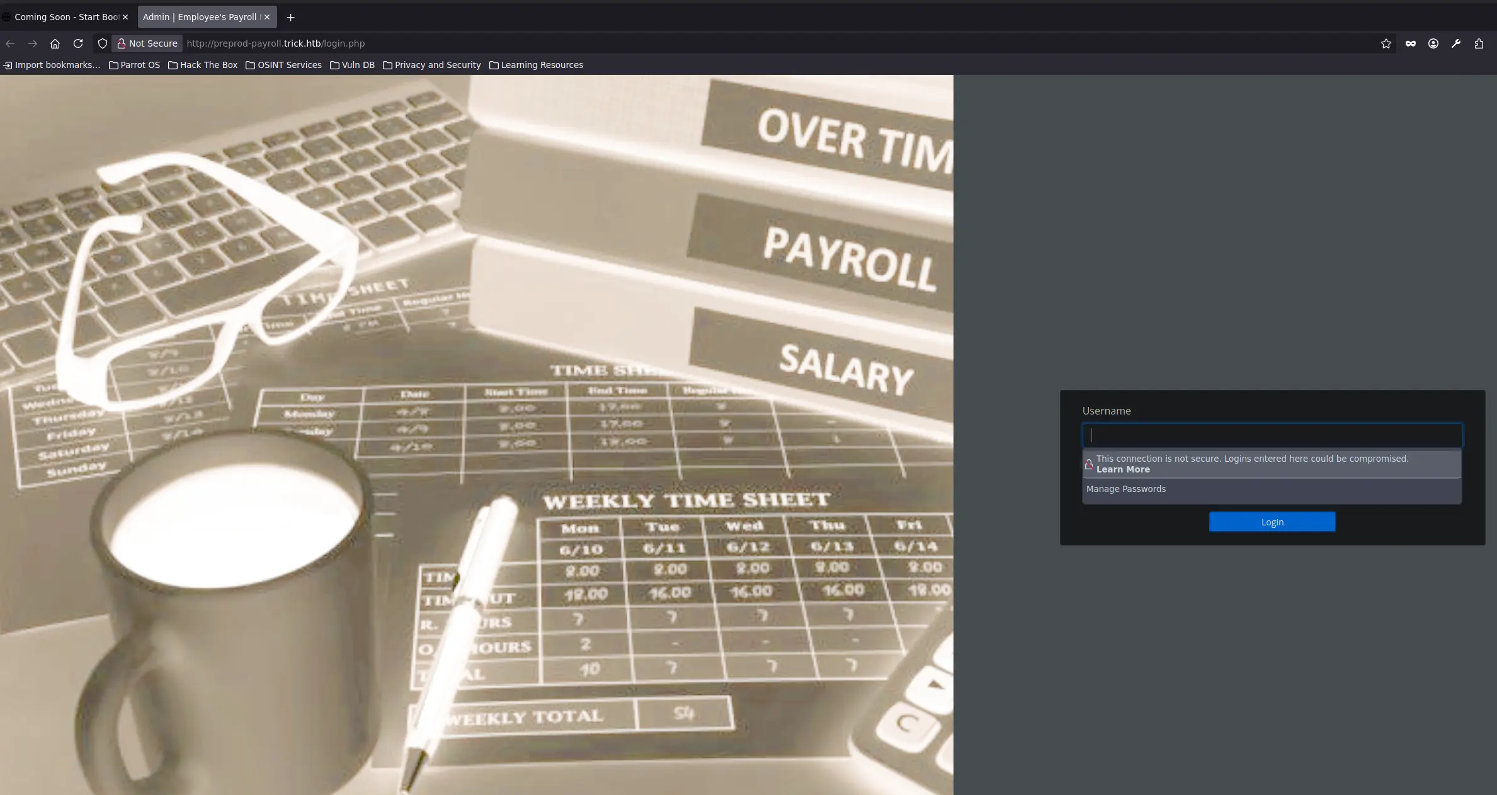Expand the Parrot OS bookmarks folder
Image resolution: width=1497 pixels, height=795 pixels.
(x=134, y=65)
